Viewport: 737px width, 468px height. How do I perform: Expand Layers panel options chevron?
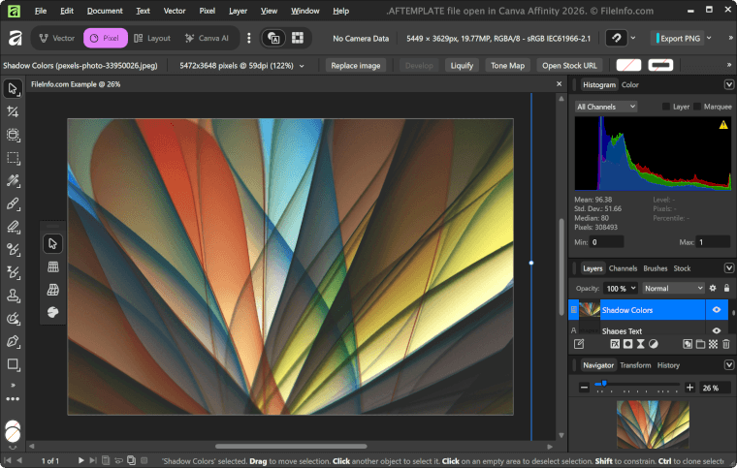click(729, 268)
